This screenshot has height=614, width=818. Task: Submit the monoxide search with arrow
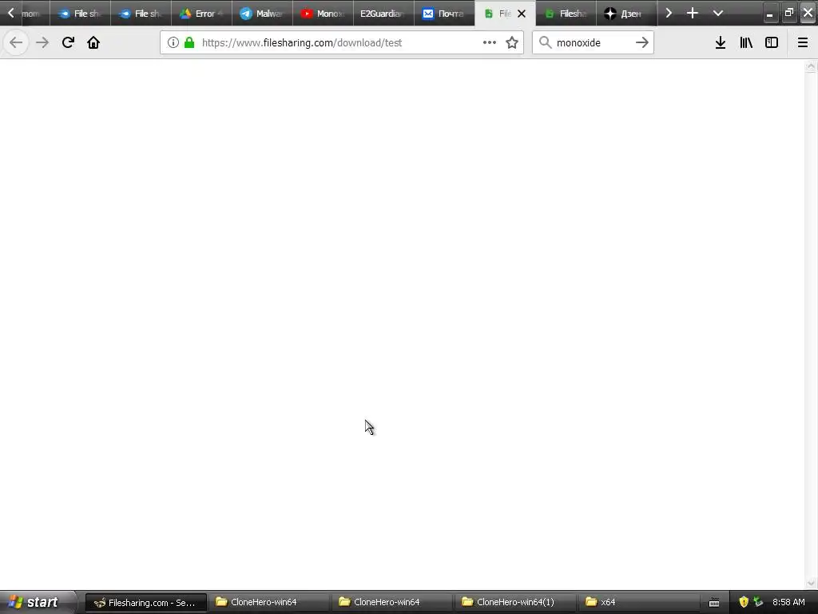coord(642,42)
